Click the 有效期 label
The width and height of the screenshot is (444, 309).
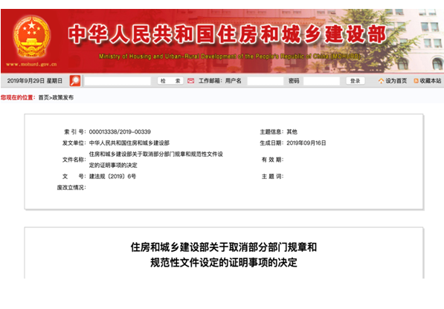point(272,160)
